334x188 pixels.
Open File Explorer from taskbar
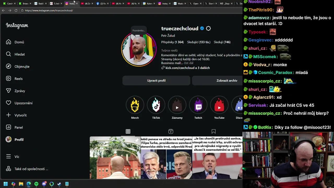(21, 184)
